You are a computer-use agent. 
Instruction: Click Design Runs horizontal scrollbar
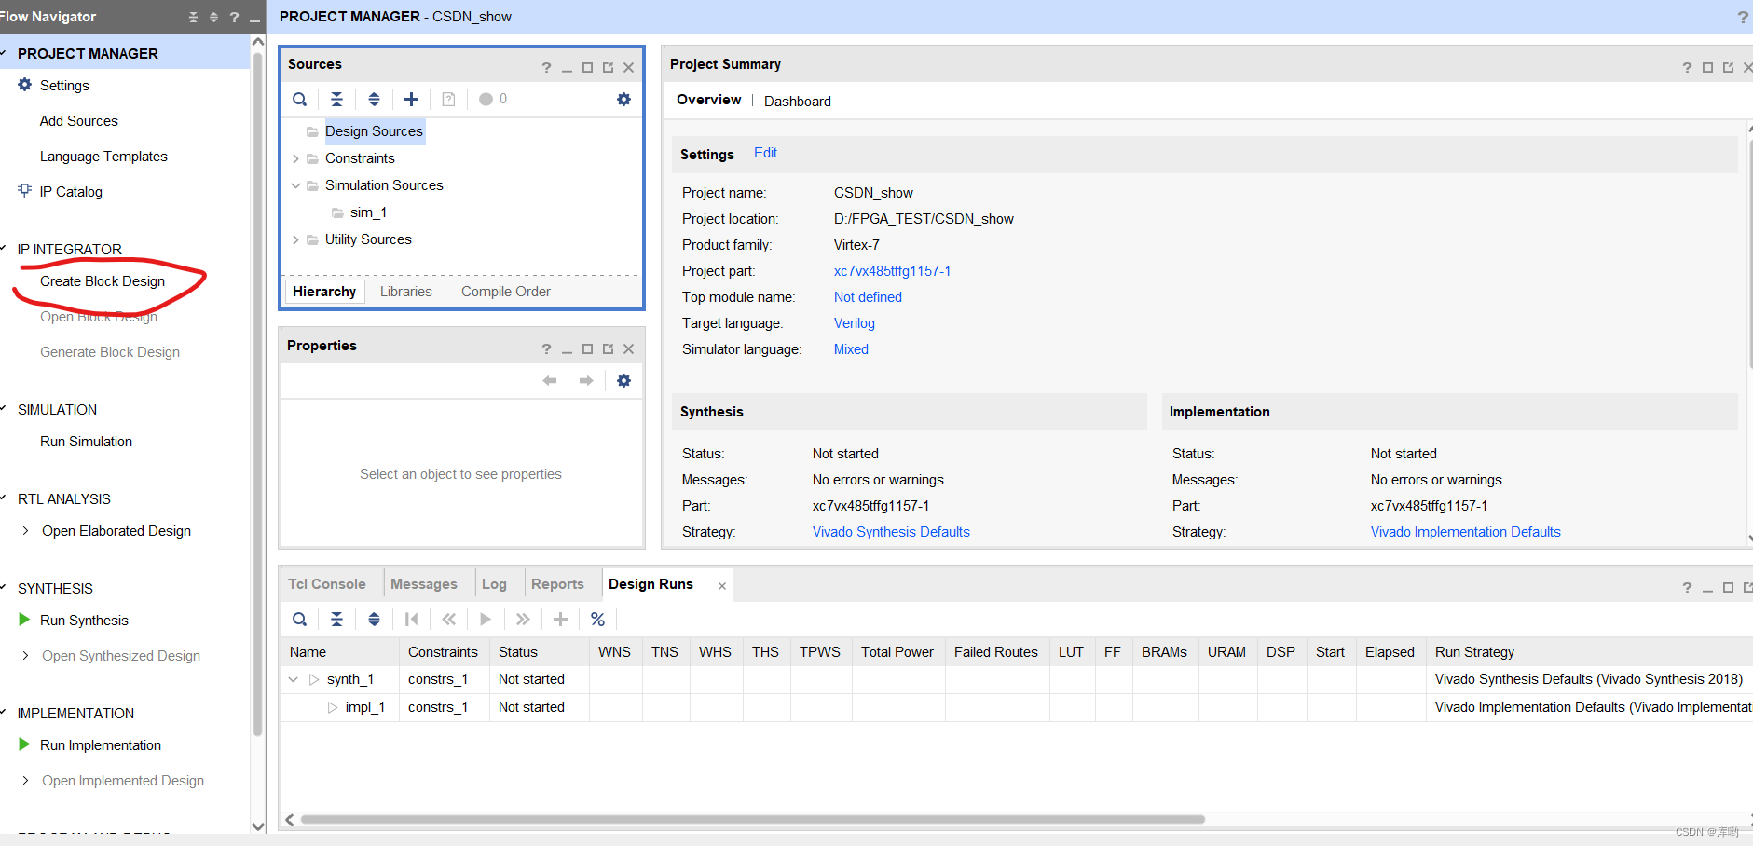coord(752,820)
